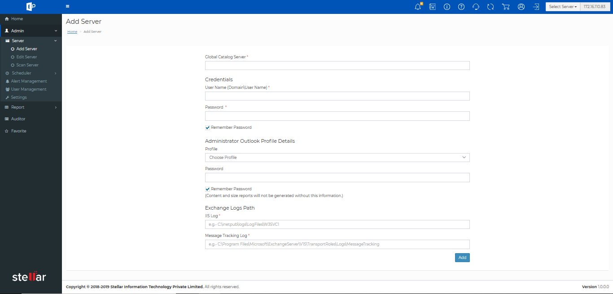Click the refresh arrows icon
This screenshot has height=294, width=613.
coord(490,7)
